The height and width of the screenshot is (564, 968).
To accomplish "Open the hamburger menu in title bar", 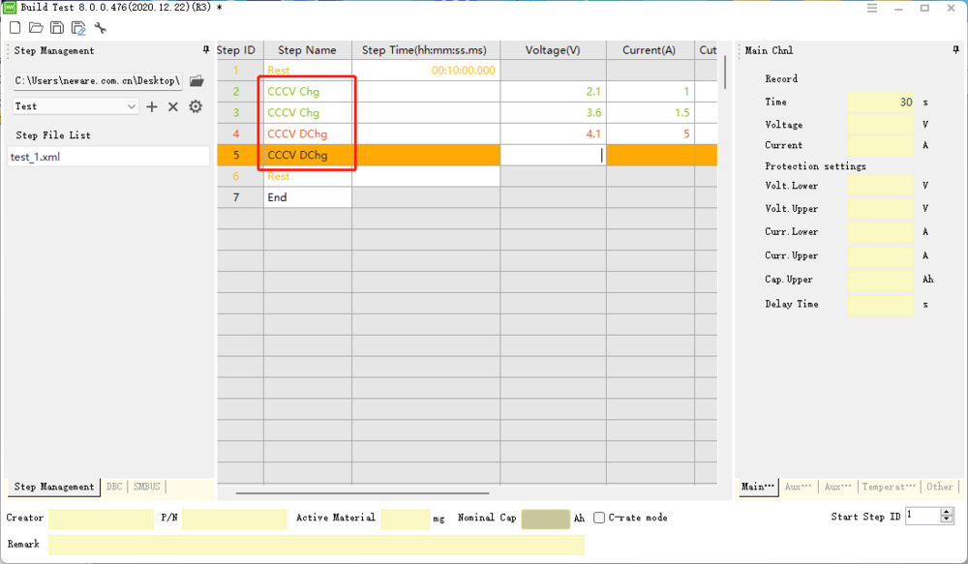I will tap(872, 8).
